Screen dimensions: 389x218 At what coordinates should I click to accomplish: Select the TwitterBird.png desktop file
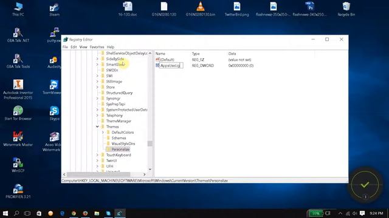tap(236, 9)
